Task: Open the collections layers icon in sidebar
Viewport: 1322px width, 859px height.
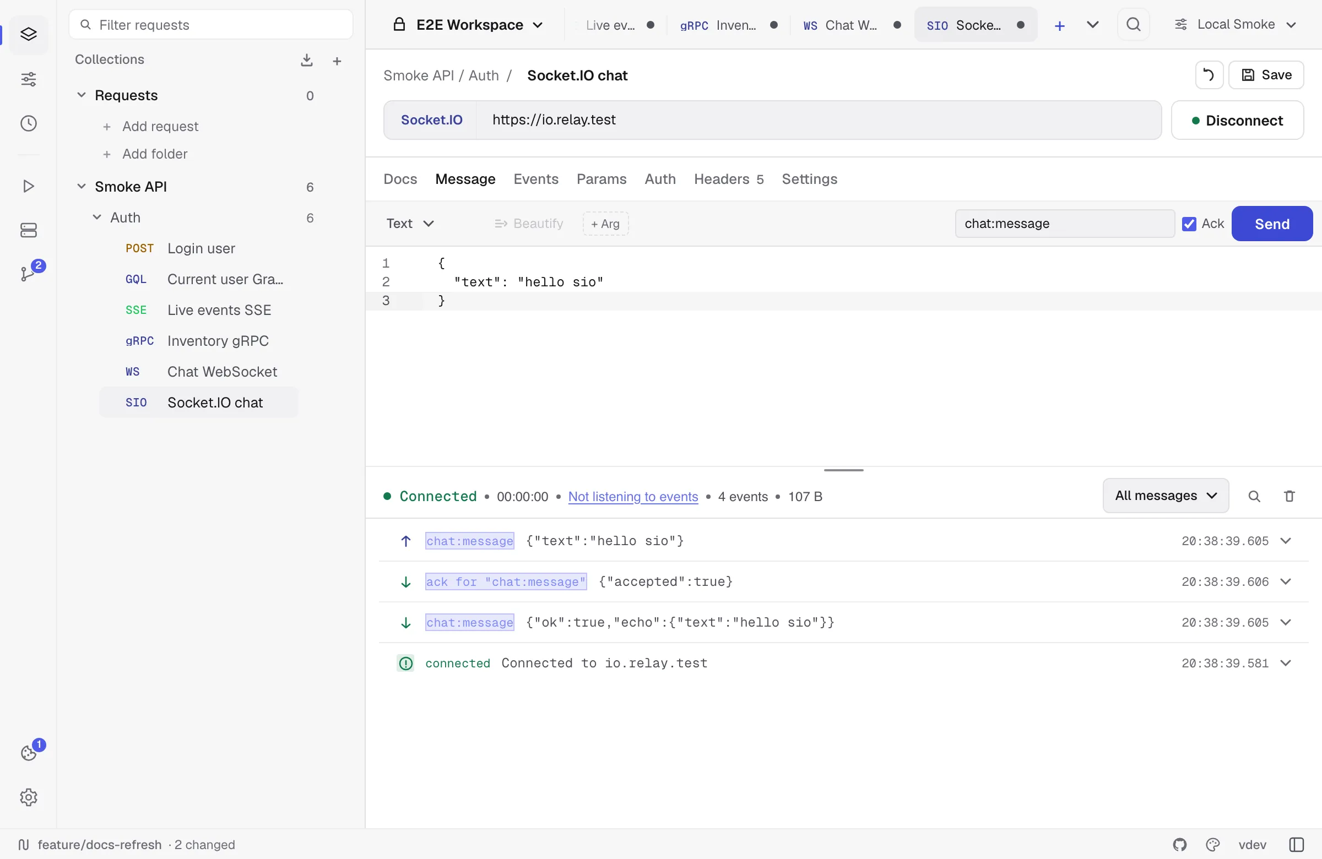Action: (28, 35)
